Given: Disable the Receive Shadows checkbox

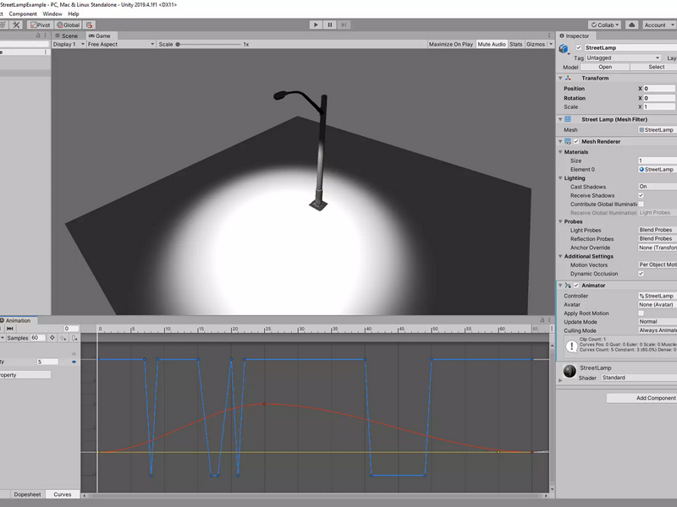Looking at the screenshot, I should [x=641, y=195].
